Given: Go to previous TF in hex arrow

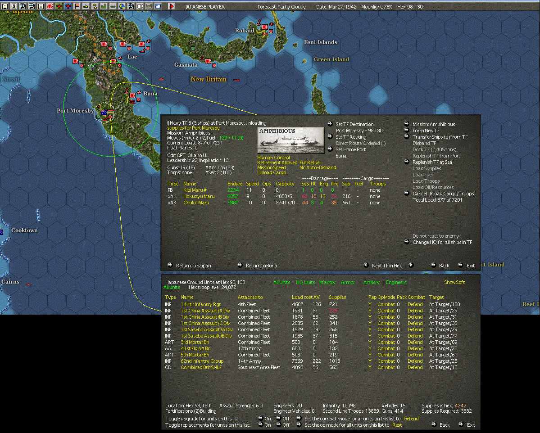Looking at the screenshot, I should point(366,265).
